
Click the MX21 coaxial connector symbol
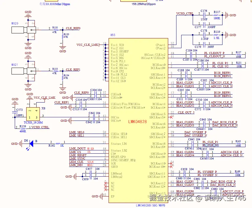click(24, 71)
